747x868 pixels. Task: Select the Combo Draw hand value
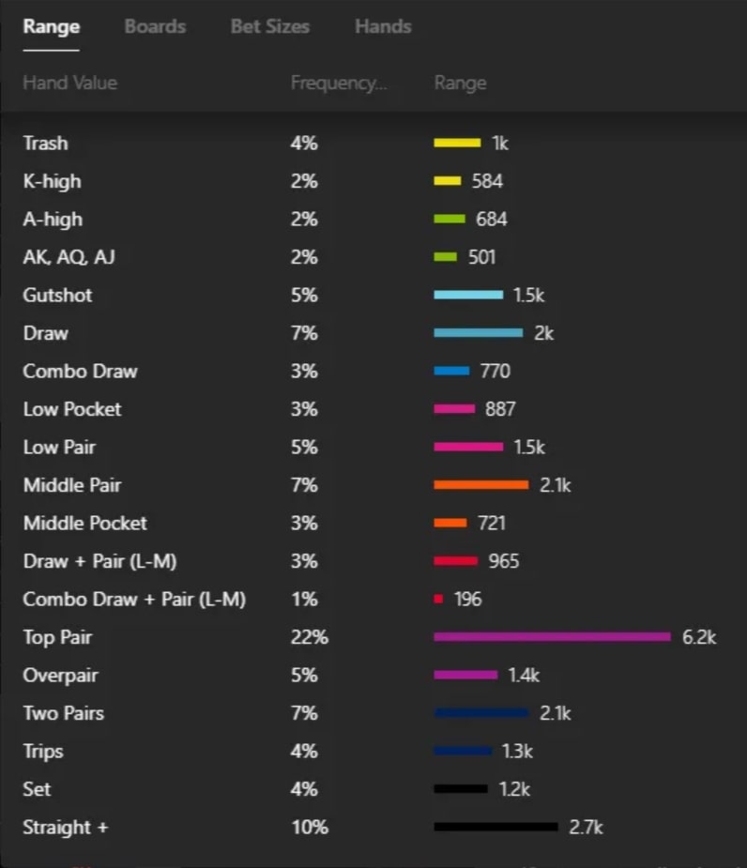[80, 372]
